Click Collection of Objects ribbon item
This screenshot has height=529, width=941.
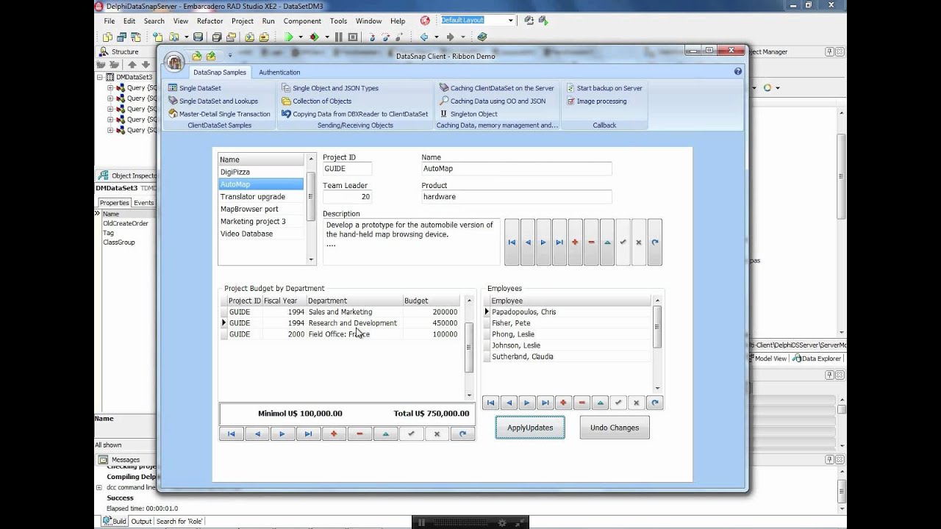(317, 101)
